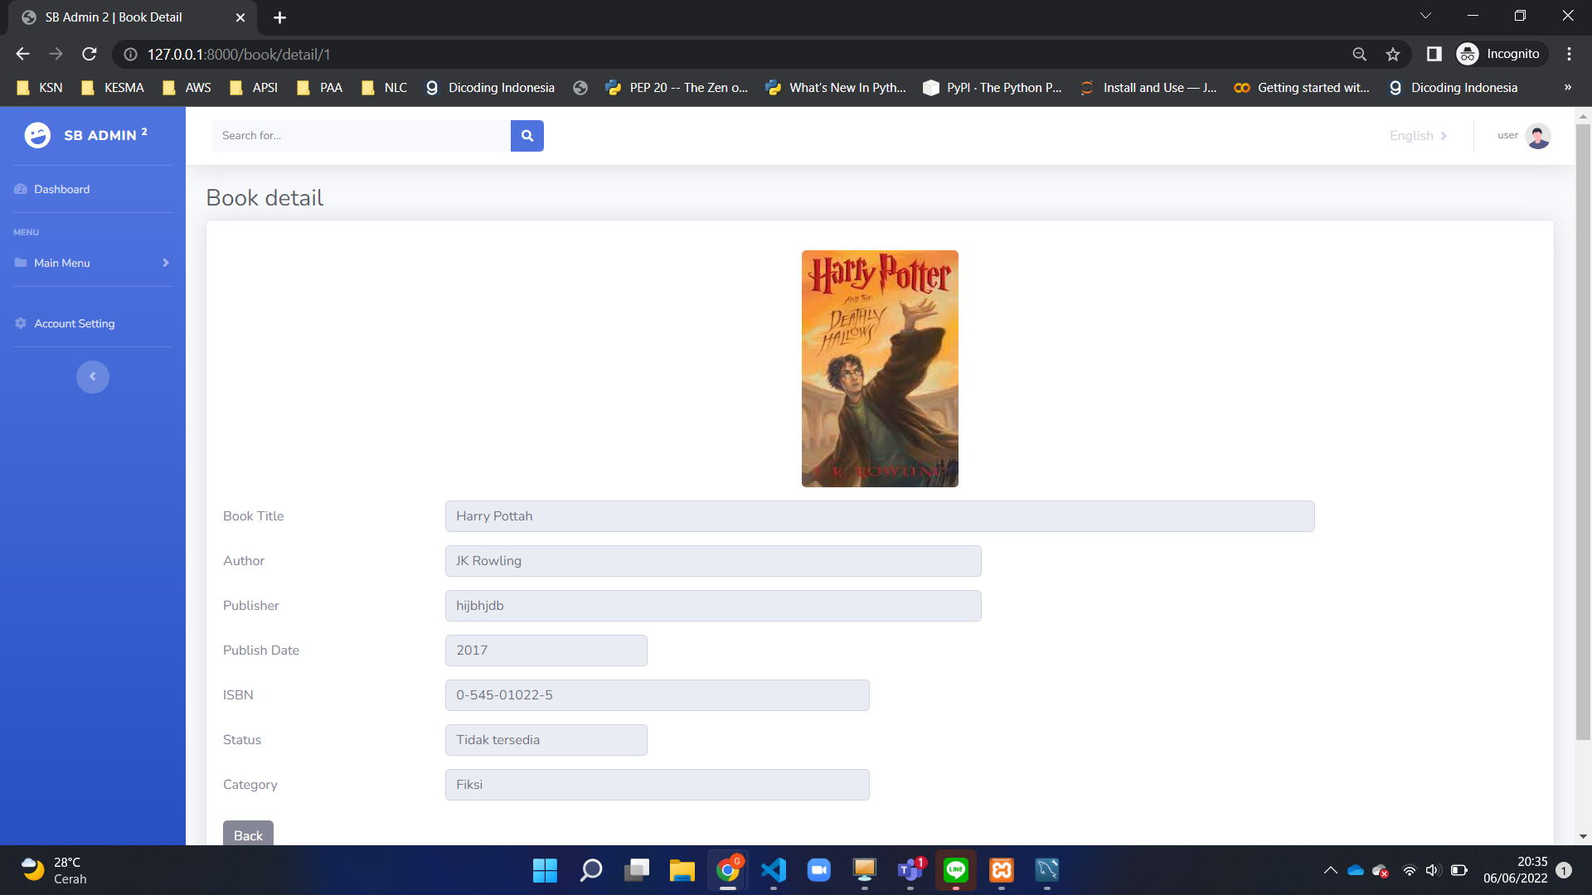Collapse the sidebar with round toggle
Image resolution: width=1592 pixels, height=895 pixels.
[x=93, y=377]
